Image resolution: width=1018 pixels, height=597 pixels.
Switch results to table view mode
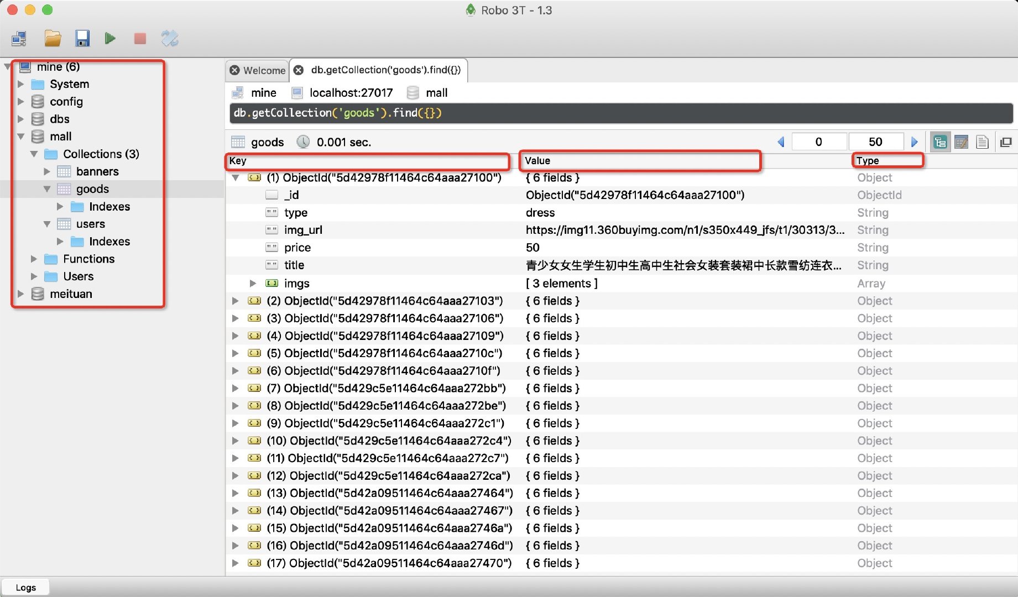coord(961,142)
